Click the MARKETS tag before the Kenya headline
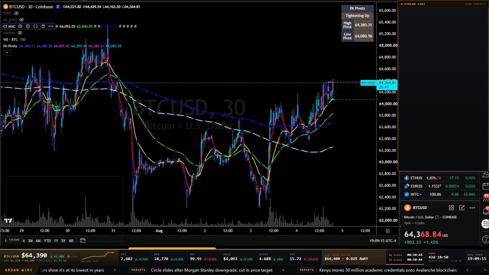This screenshot has width=489, height=275. [307, 270]
